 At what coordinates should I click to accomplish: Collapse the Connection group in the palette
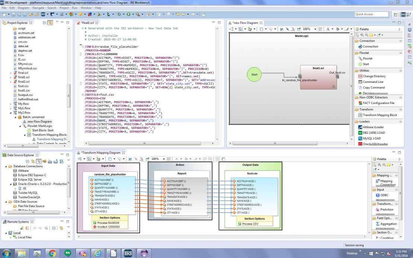tap(378, 41)
